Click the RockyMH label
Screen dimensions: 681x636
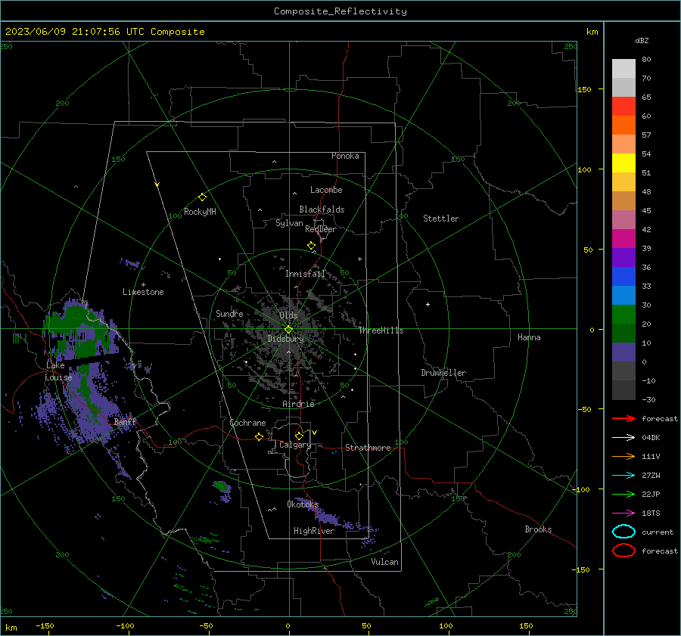tap(200, 212)
